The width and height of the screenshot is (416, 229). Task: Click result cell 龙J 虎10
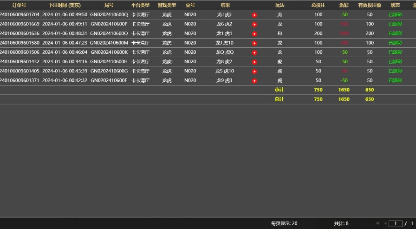224,43
